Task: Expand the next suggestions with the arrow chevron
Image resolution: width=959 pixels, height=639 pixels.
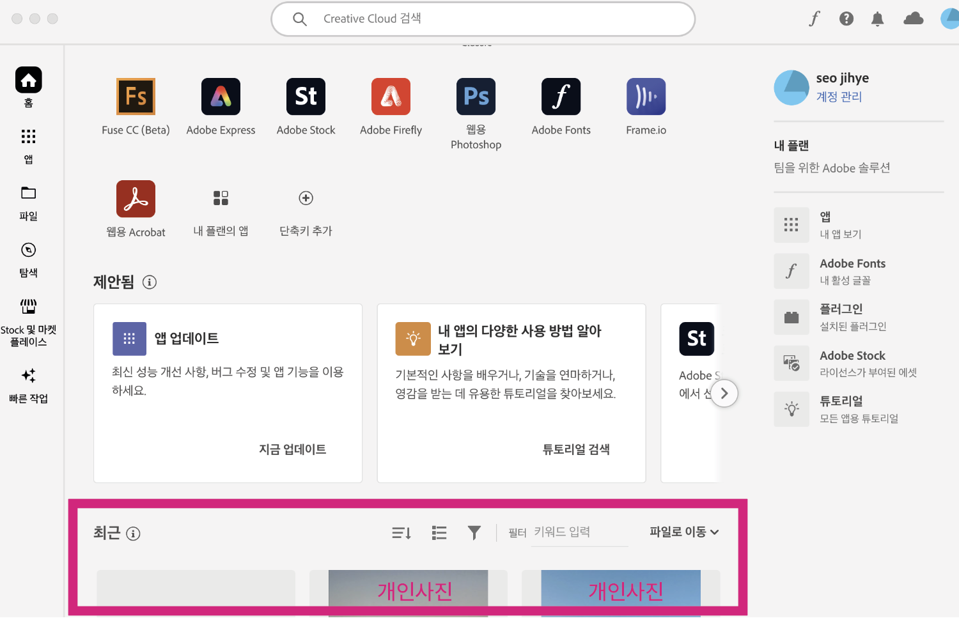Action: click(x=724, y=394)
